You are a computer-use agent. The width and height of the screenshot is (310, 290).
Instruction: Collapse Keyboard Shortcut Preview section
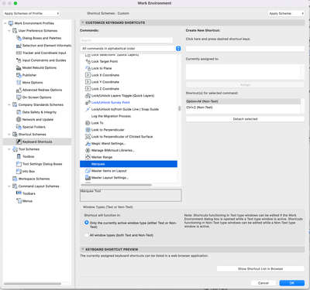pyautogui.click(x=83, y=249)
